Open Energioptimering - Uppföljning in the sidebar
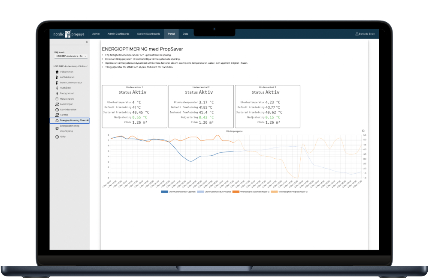This screenshot has height=279, width=429. (x=70, y=128)
